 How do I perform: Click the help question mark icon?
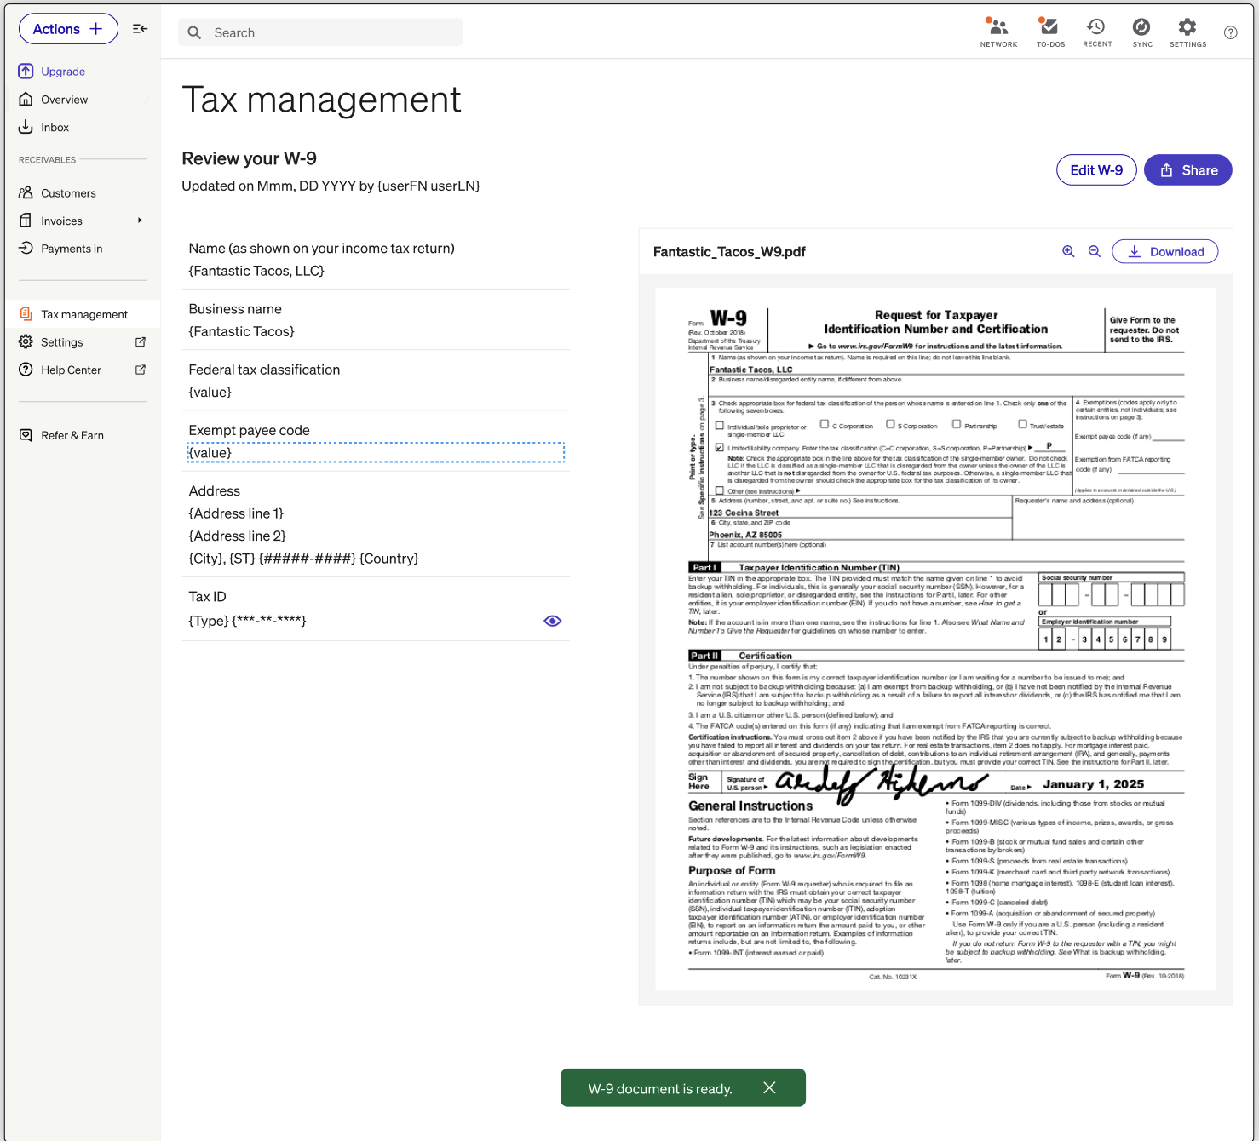(x=1230, y=32)
